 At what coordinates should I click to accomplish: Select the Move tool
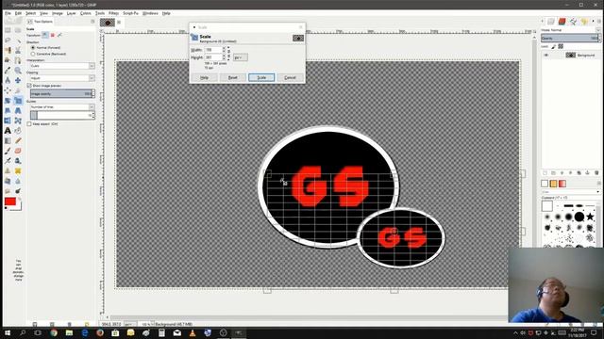click(18, 80)
